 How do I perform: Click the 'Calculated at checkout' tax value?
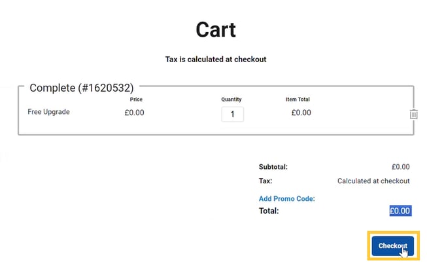[x=373, y=181]
